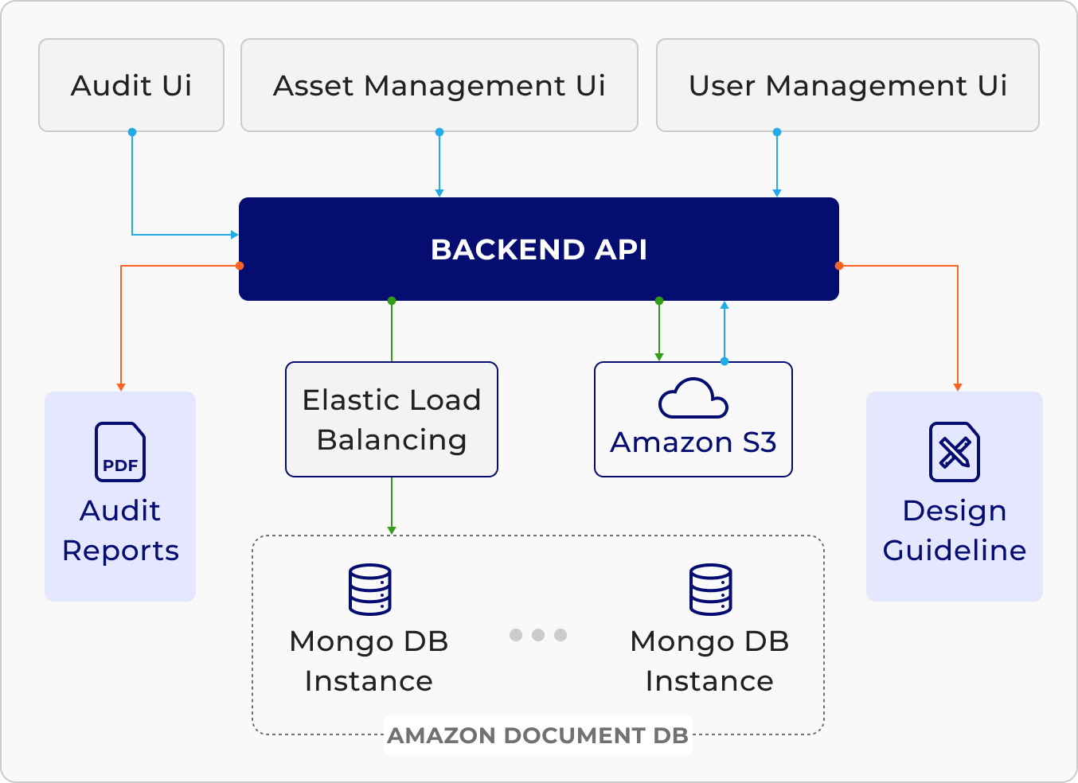Screen dimensions: 1078x783
Task: Click the right Mongo DB Instance label
Action: click(709, 661)
